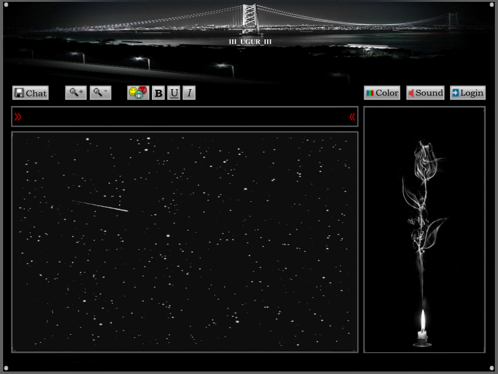Click the Chat save button
The height and width of the screenshot is (374, 498).
pos(30,93)
